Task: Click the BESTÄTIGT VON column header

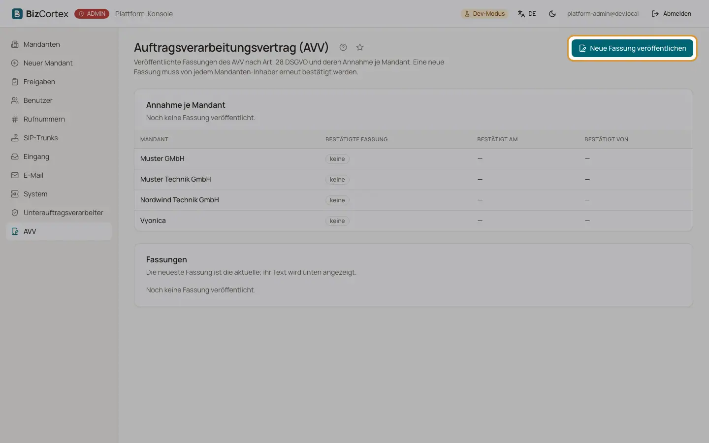Action: click(x=606, y=139)
